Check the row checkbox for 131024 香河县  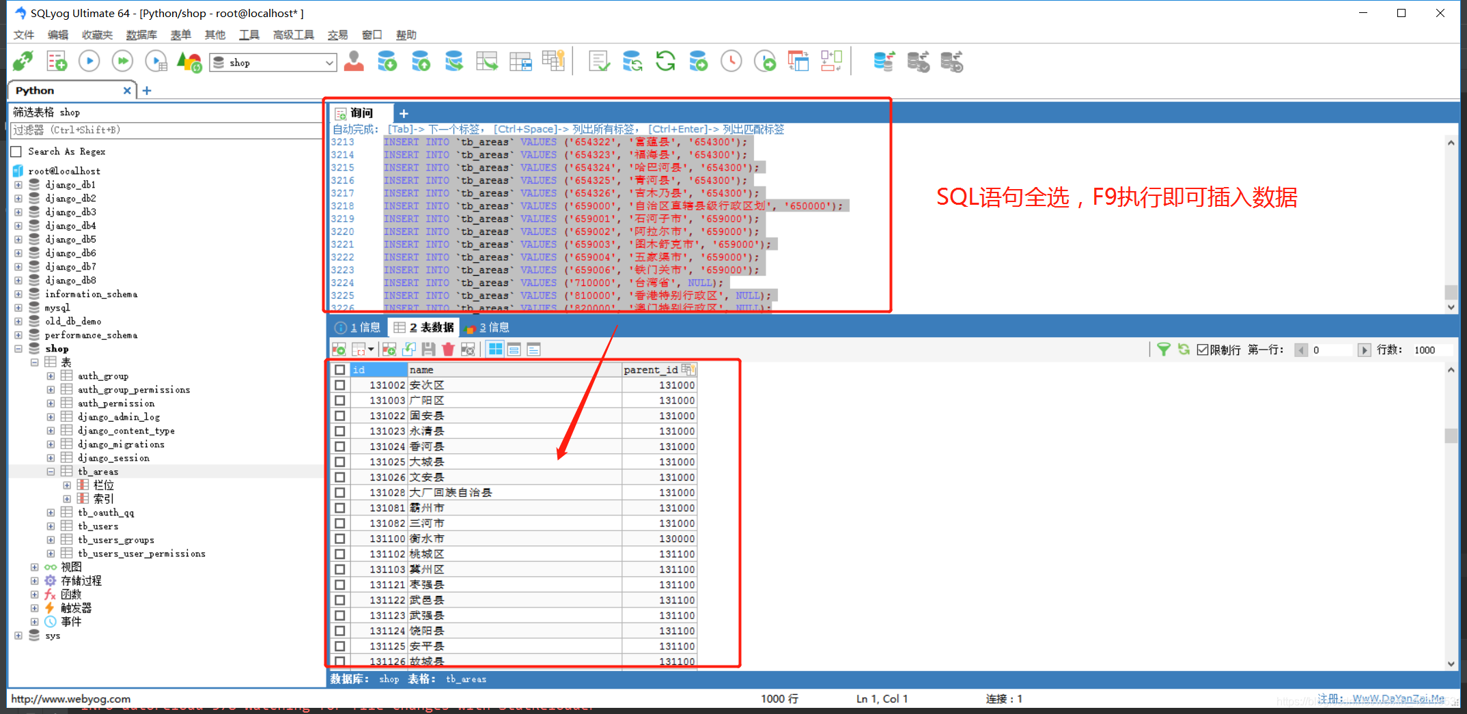340,446
